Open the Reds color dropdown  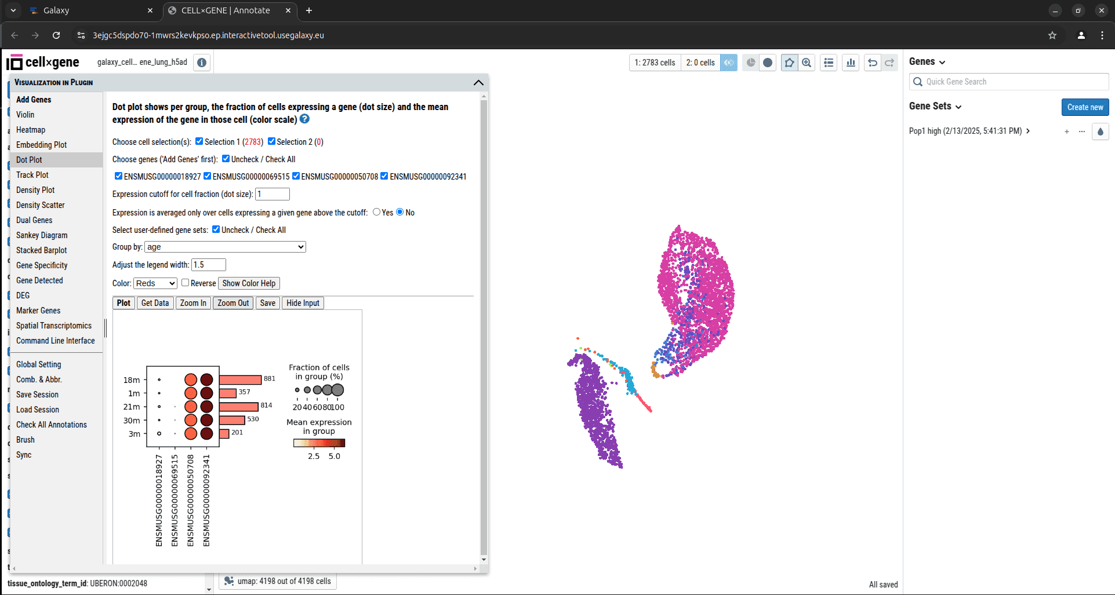(155, 283)
